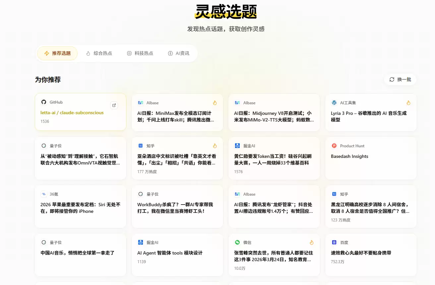The height and width of the screenshot is (285, 435).
Task: Click the 百度 logo on the 速效救心丸 card
Action: (334, 242)
